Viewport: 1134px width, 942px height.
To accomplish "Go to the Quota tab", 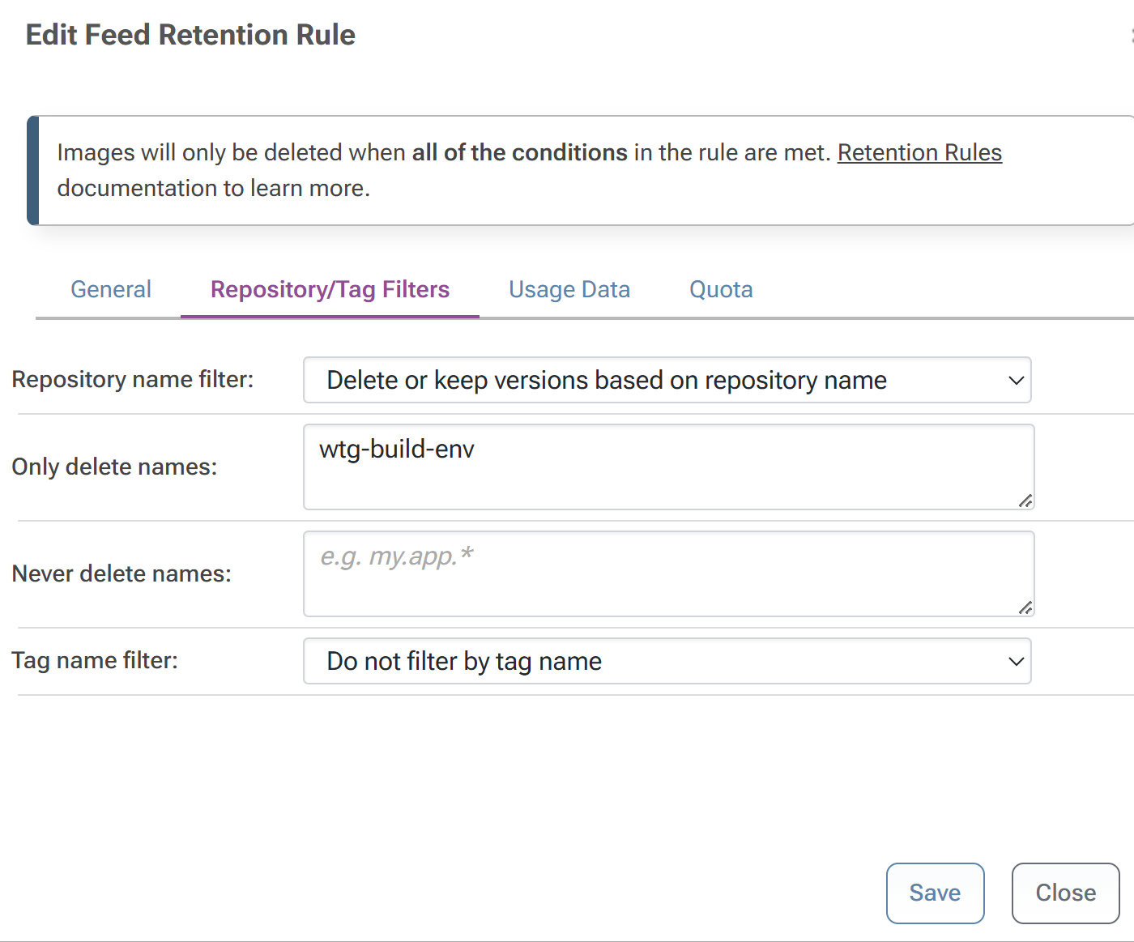I will pos(721,289).
